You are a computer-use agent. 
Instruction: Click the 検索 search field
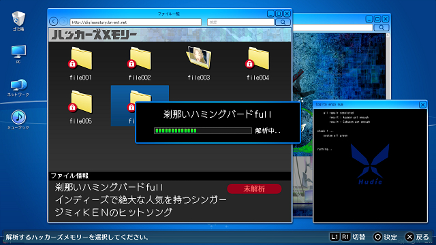(240, 22)
